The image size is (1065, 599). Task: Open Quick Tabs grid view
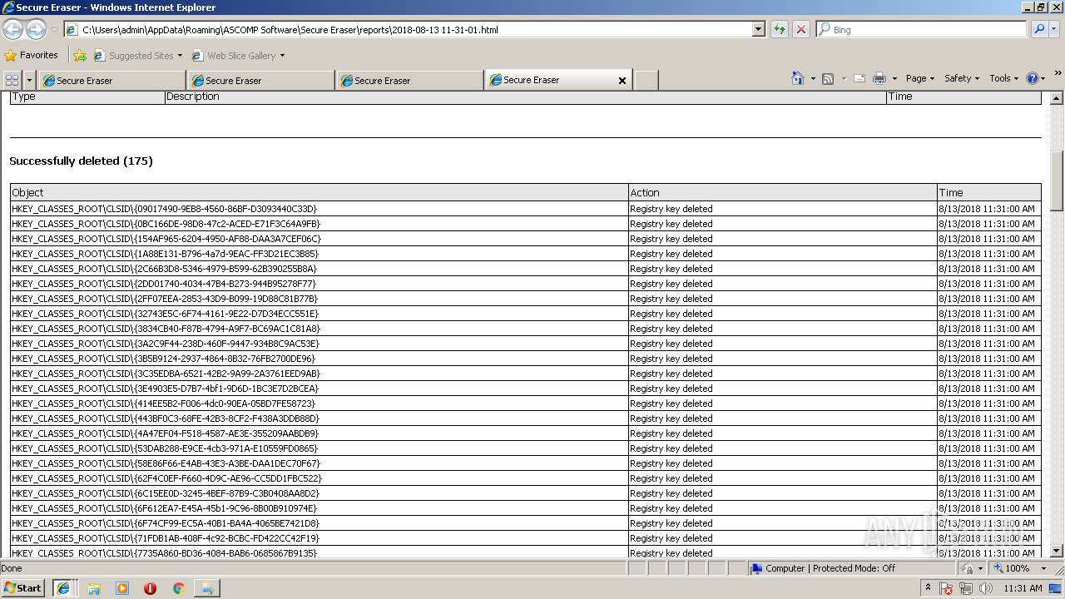tap(12, 80)
